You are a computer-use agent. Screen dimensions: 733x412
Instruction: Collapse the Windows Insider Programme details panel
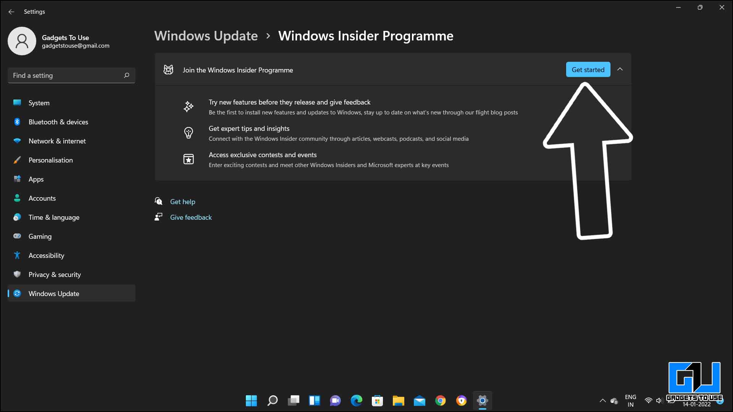pos(620,69)
